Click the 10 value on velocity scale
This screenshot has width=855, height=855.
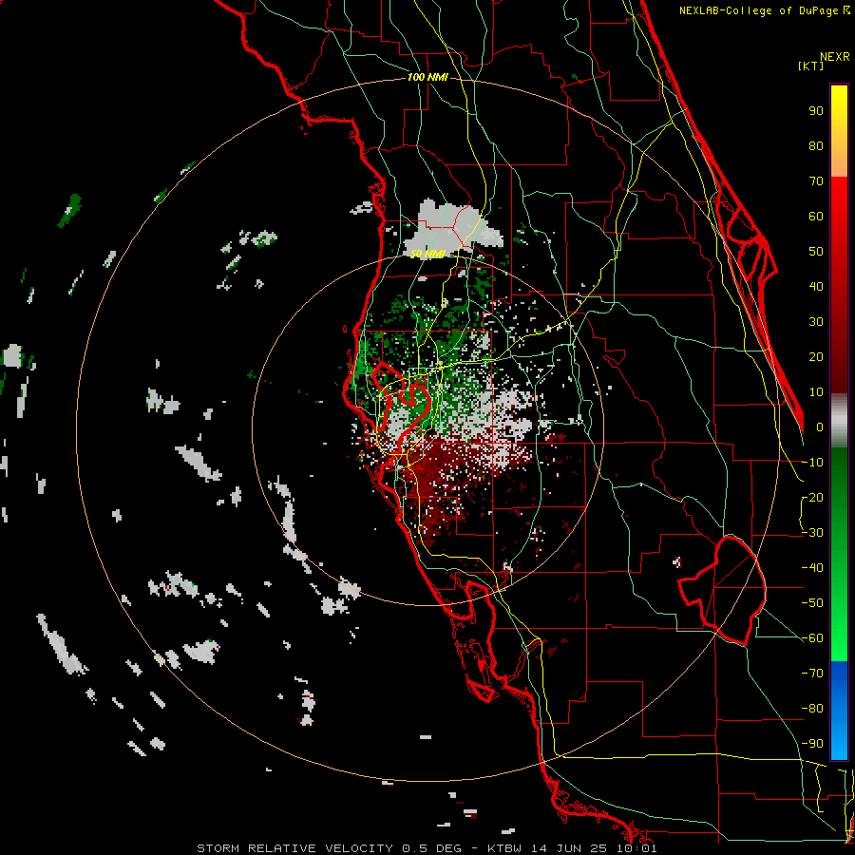pos(816,392)
